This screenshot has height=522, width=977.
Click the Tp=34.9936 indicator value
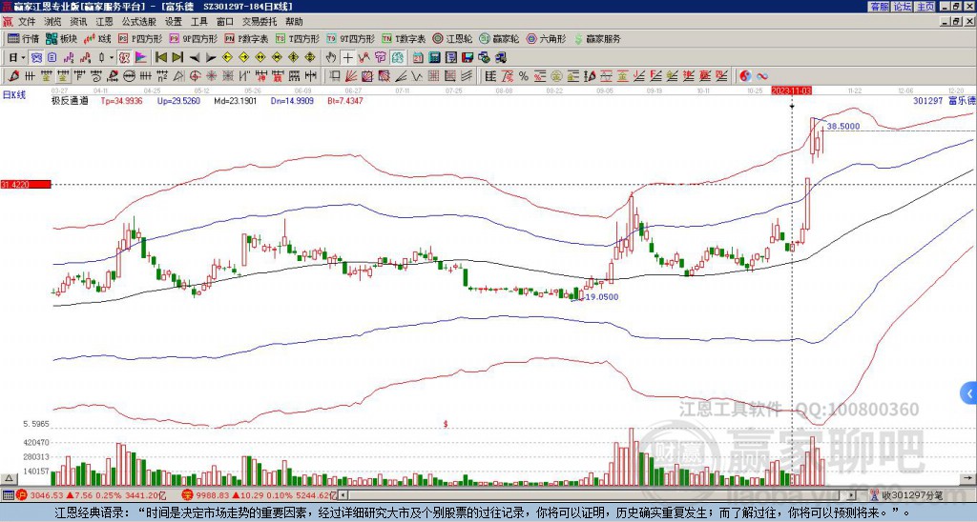pyautogui.click(x=121, y=100)
